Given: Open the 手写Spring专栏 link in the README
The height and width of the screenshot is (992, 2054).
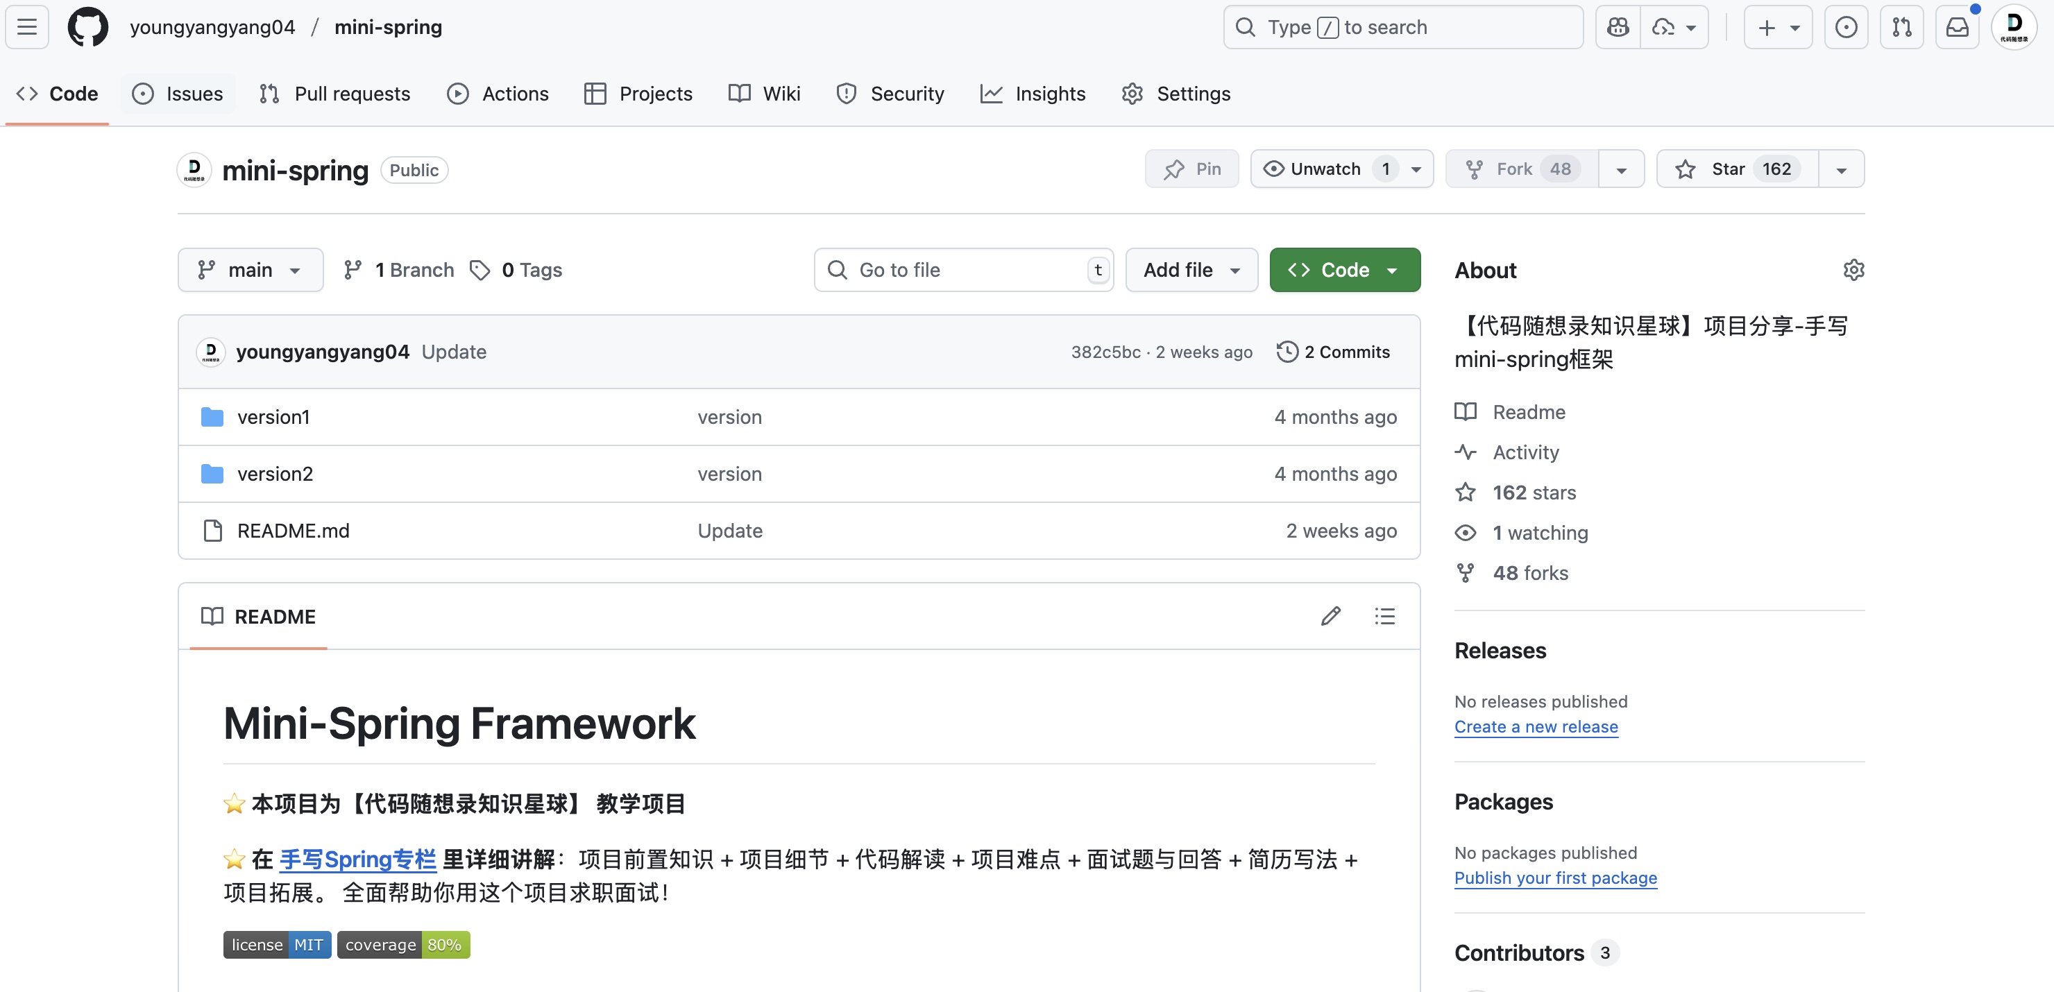Looking at the screenshot, I should pyautogui.click(x=358, y=859).
